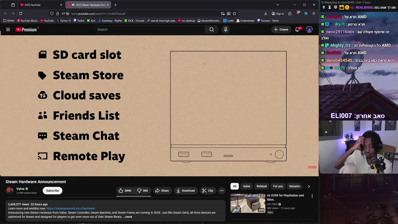Image resolution: width=398 pixels, height=224 pixels.
Task: Click the YouTube Premium logo
Action: coord(26,30)
